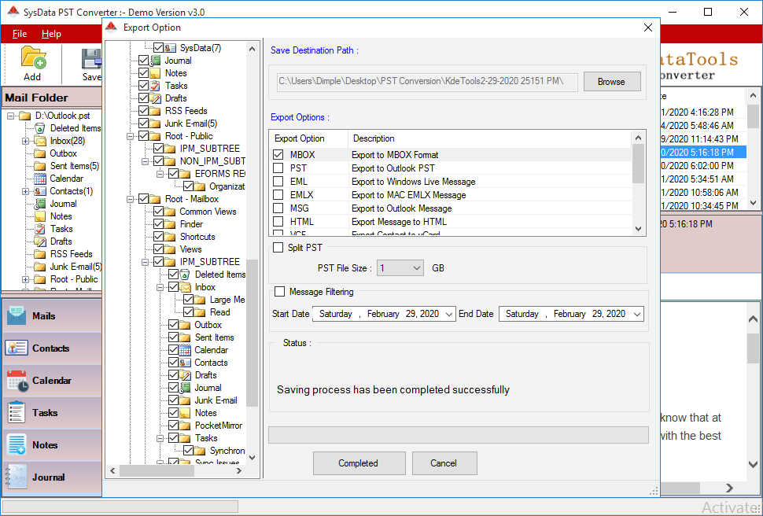Screen dimensions: 763x516
Task: Select the Notes panel icon
Action: coord(17,445)
